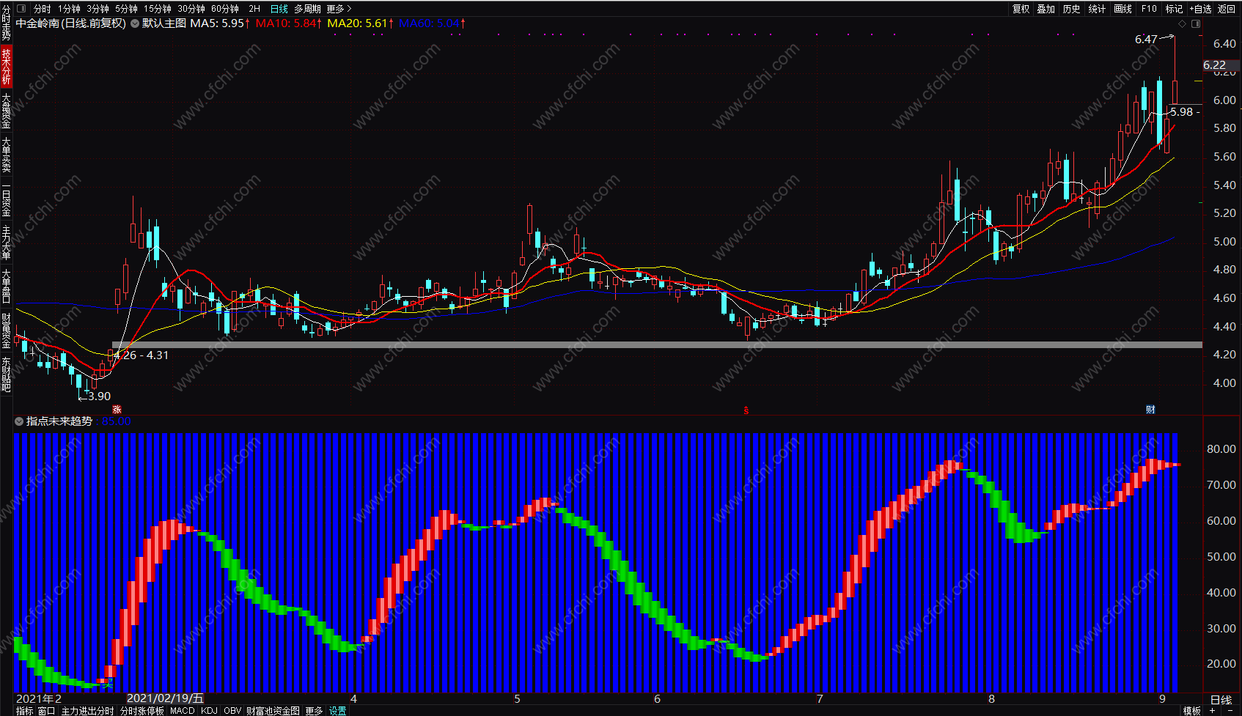The height and width of the screenshot is (716, 1242).
Task: Switch to 60分钟 chart period
Action: tap(225, 9)
